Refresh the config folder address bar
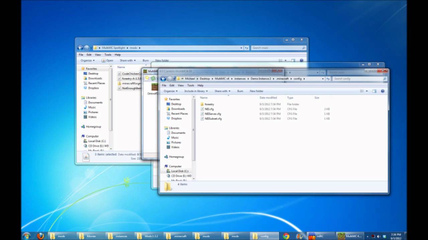This screenshot has width=428, height=240. point(328,79)
